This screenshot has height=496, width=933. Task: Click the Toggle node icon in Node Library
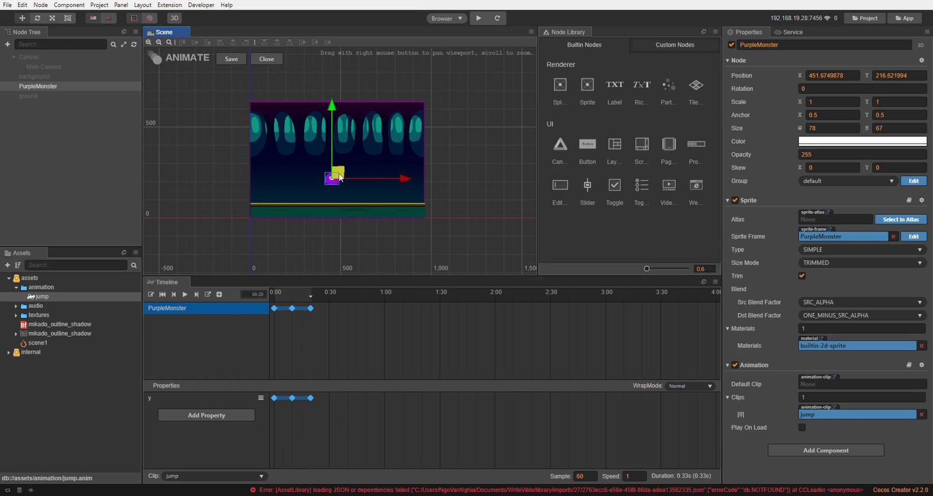614,185
